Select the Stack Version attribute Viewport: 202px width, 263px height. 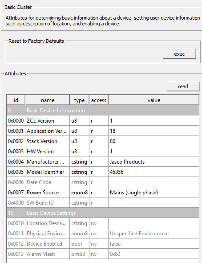[x=103, y=141]
